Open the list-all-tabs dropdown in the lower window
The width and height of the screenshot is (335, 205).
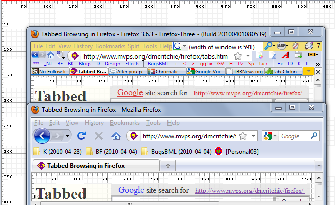[x=319, y=166]
